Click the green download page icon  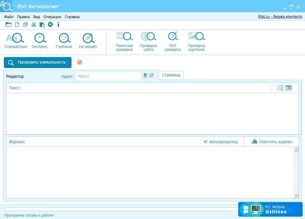click(145, 75)
